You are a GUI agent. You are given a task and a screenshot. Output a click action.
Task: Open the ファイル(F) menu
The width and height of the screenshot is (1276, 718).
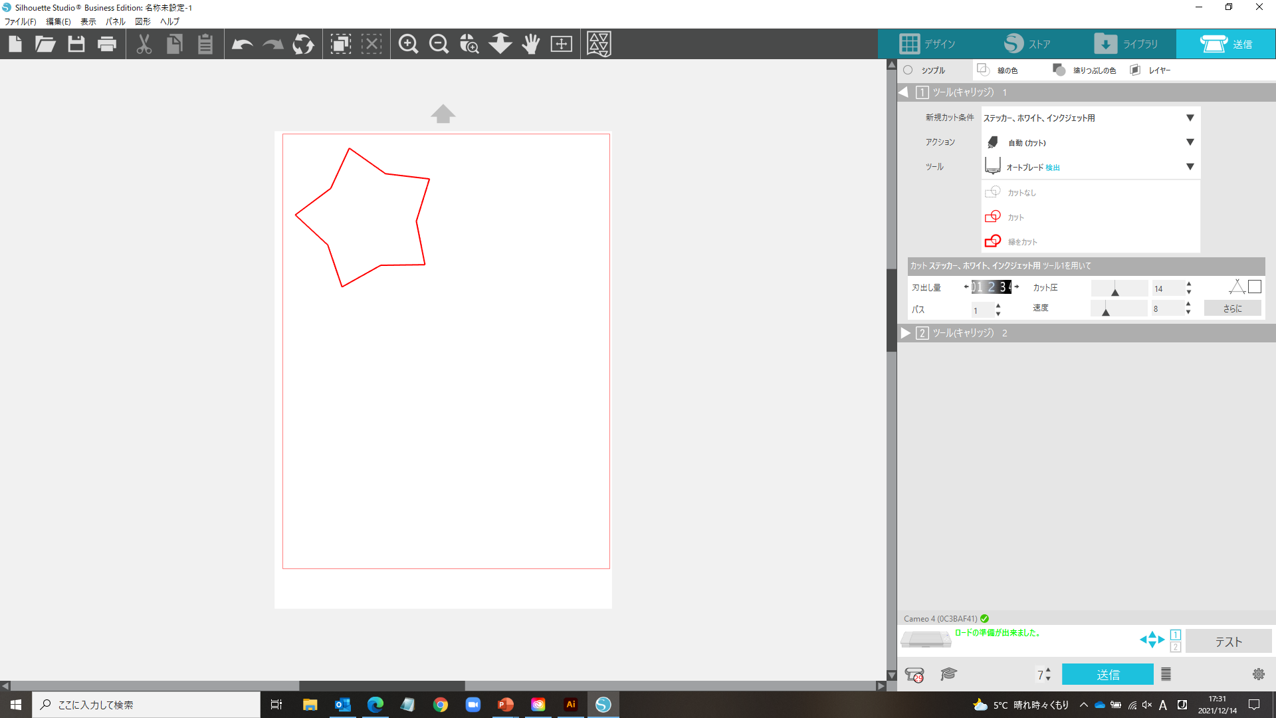21,21
